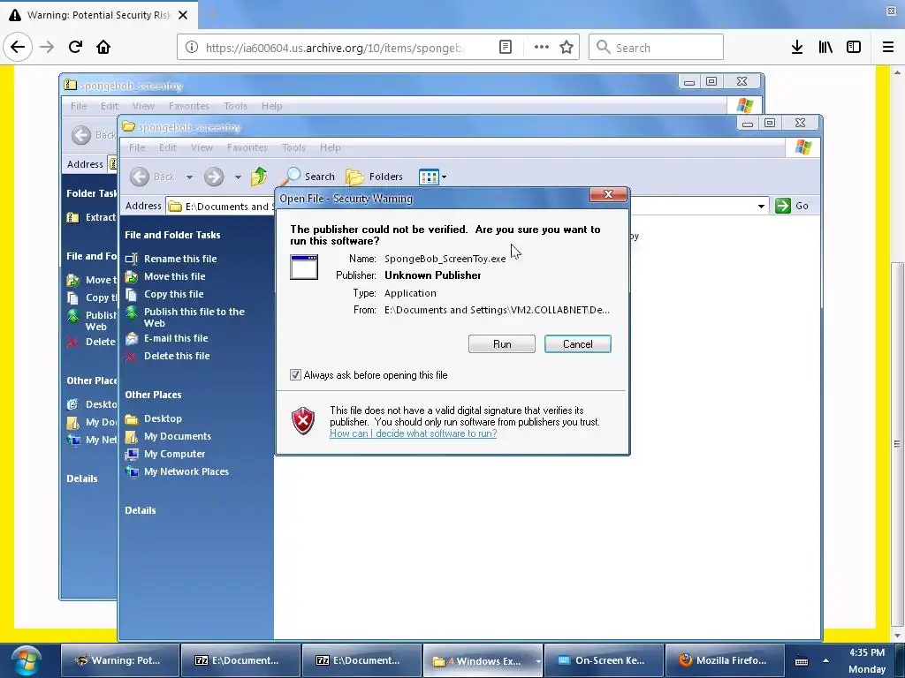Click Move this file task
This screenshot has height=678, width=905.
pos(174,276)
